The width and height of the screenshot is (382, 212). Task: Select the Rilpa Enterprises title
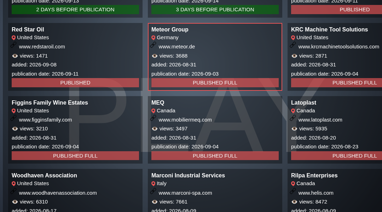pos(314,176)
